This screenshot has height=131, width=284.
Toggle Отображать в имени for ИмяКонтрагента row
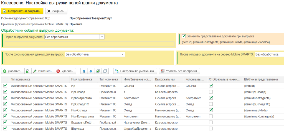(211, 116)
